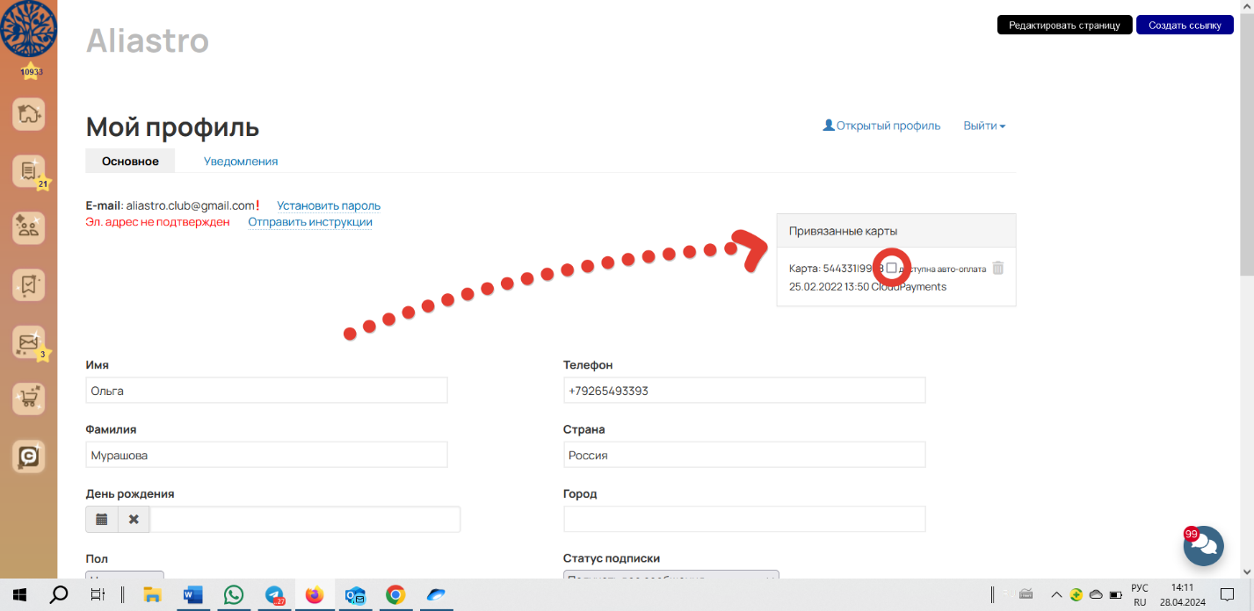The height and width of the screenshot is (611, 1254).
Task: Open the mail envelope icon with badge 3
Action: point(28,341)
